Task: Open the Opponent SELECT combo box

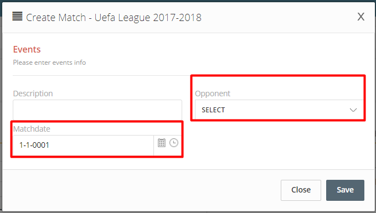Action: [x=279, y=110]
